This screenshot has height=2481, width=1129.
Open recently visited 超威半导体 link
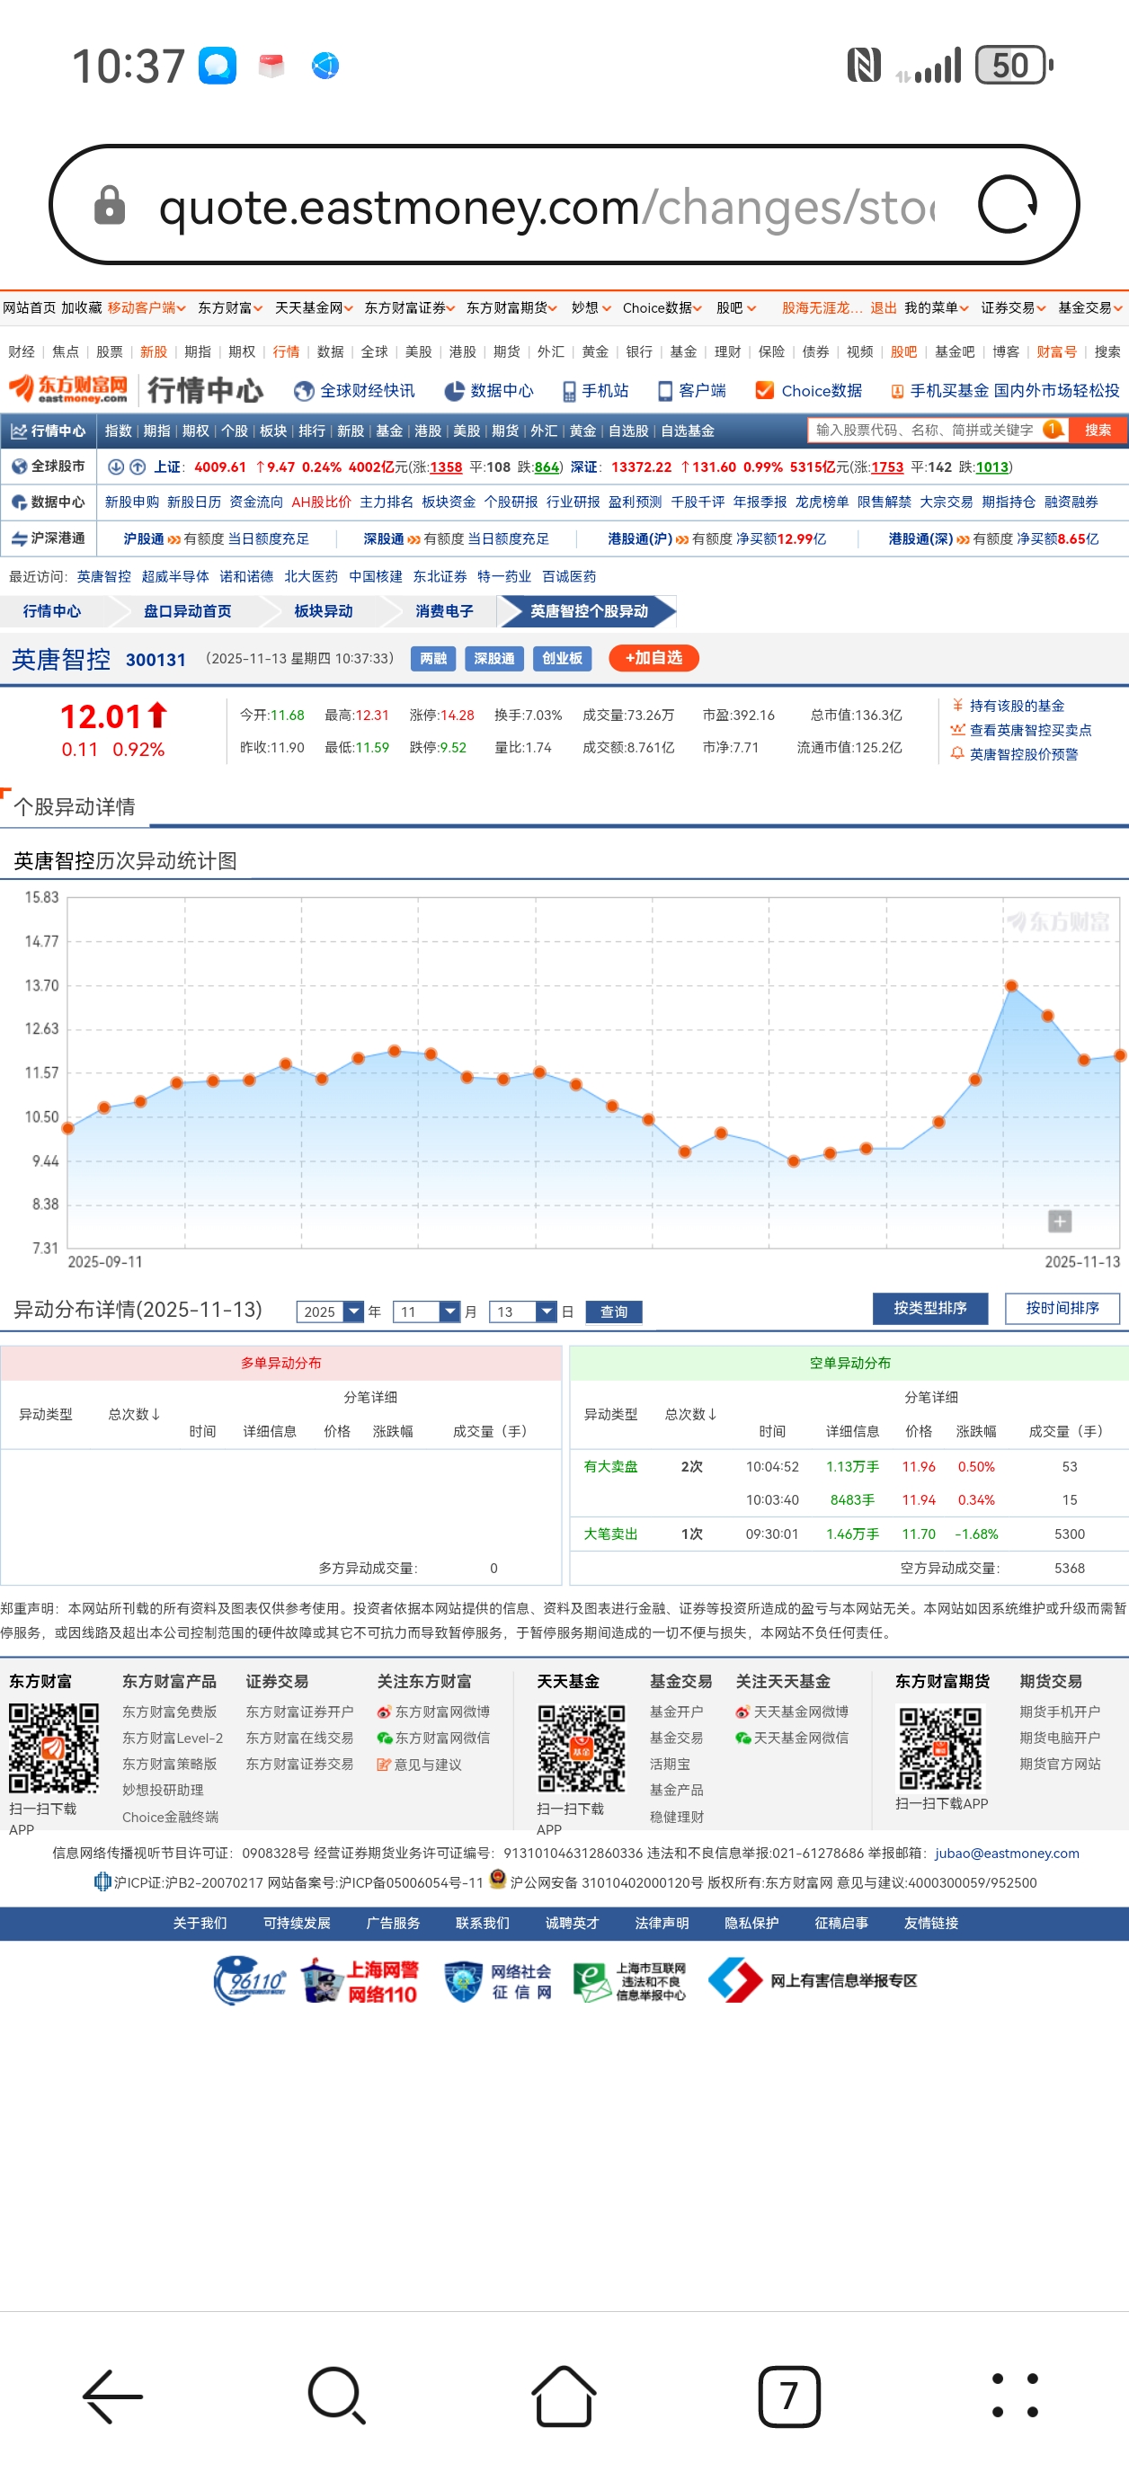pos(174,576)
